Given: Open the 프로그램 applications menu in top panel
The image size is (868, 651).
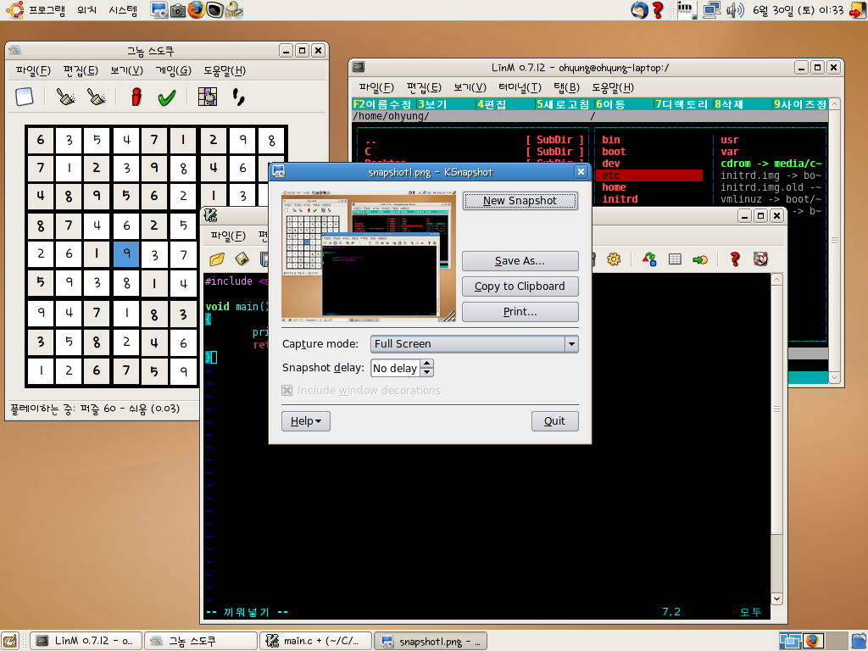Looking at the screenshot, I should [x=47, y=9].
